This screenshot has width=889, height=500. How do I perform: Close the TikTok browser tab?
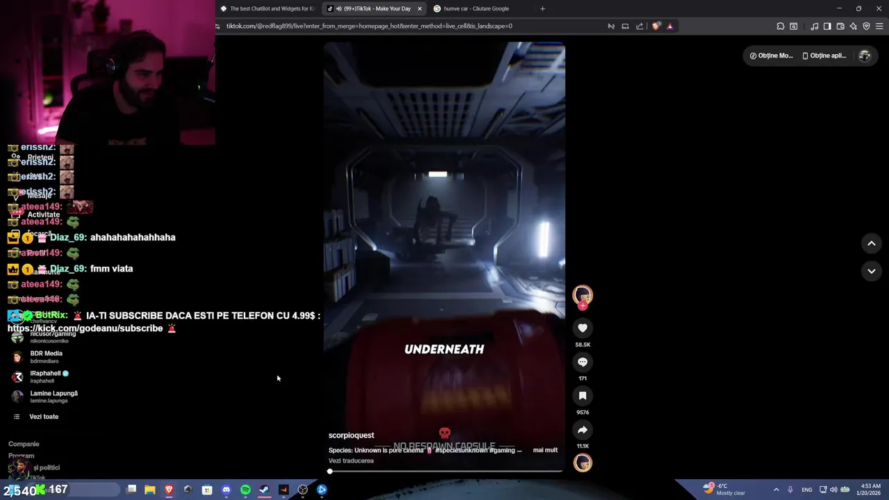(x=419, y=8)
